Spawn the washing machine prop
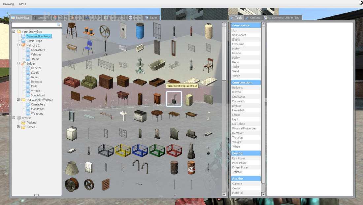363x205 pixels. click(x=72, y=133)
